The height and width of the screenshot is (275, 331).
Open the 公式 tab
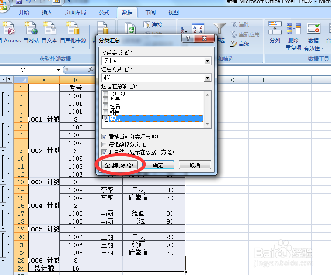(x=104, y=13)
